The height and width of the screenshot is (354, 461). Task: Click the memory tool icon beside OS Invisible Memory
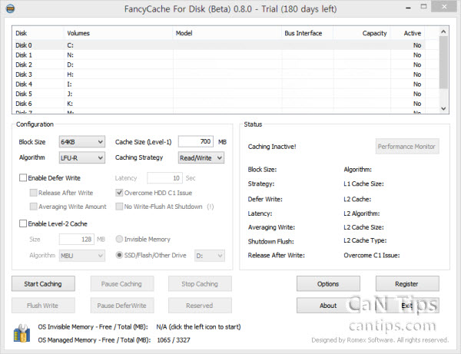click(22, 333)
